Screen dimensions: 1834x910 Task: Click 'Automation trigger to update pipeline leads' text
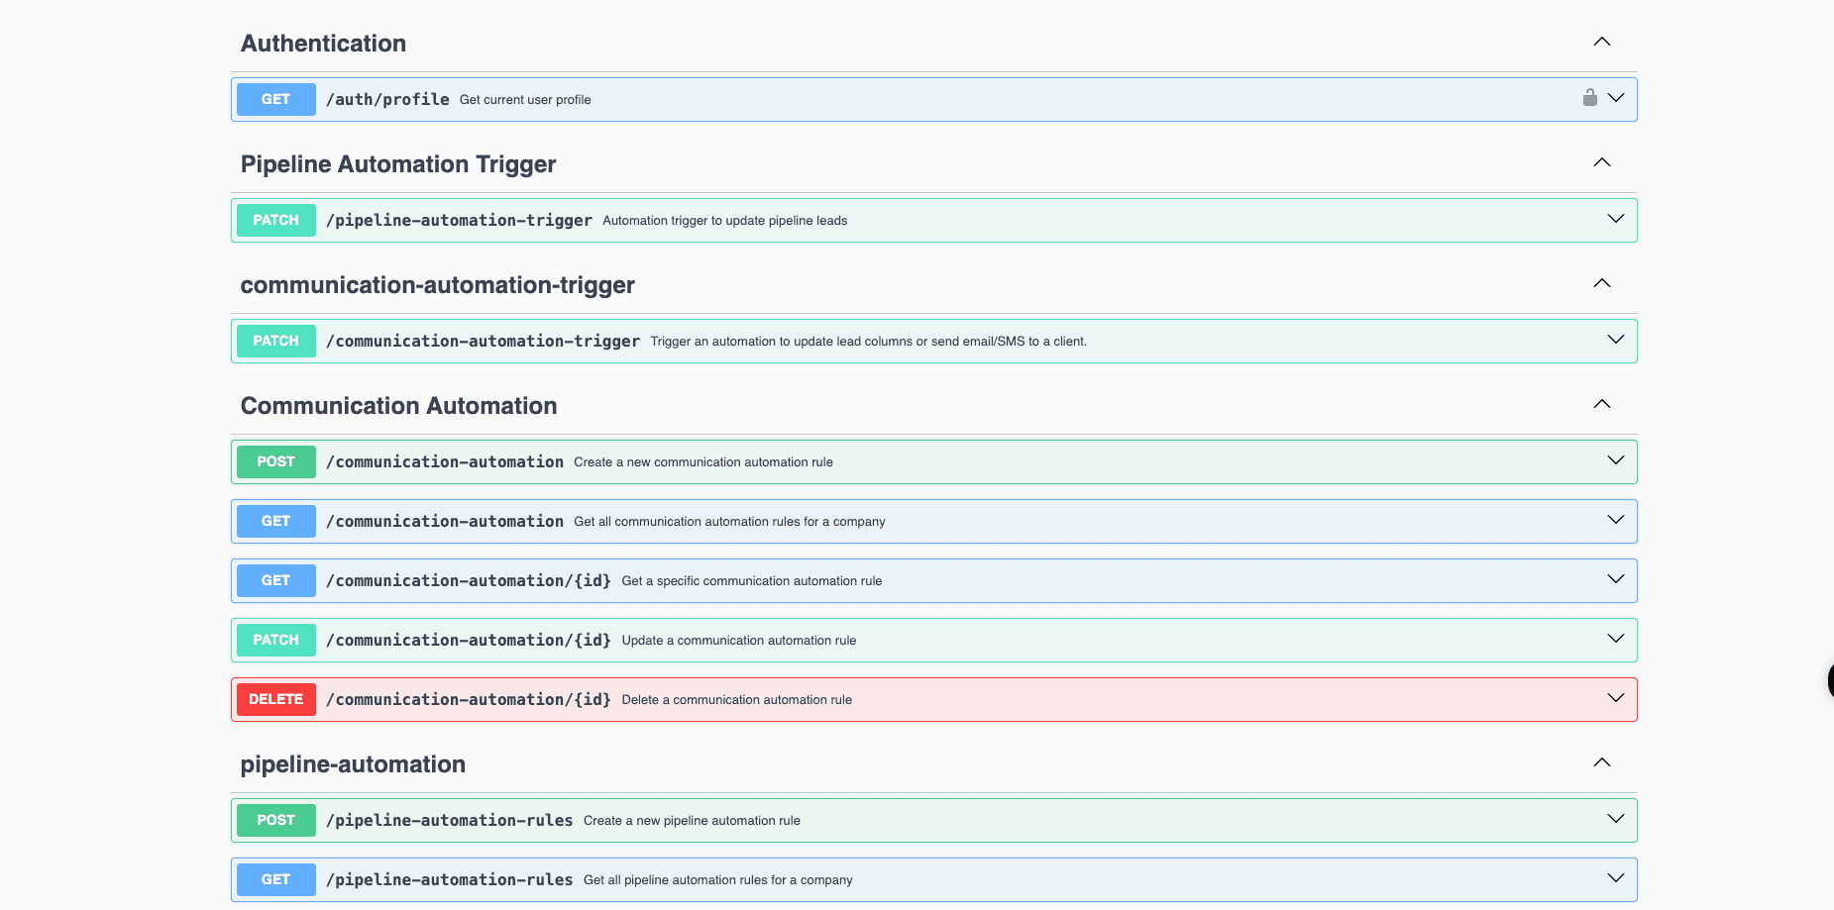point(725,221)
